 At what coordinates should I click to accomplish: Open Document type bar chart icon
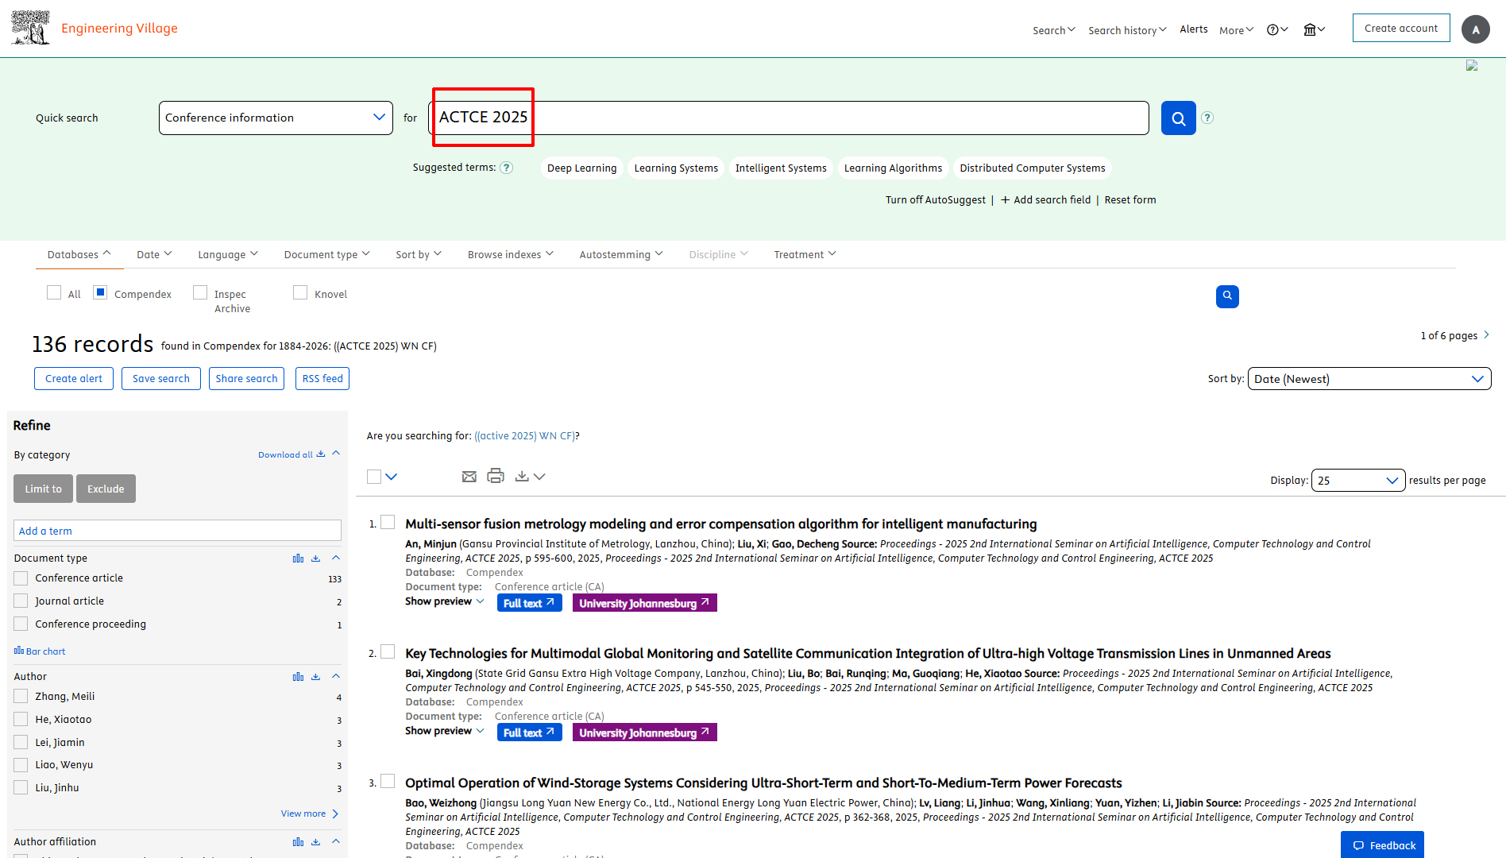pyautogui.click(x=298, y=558)
